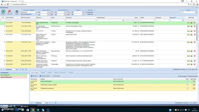199x112 pixels.
Task: Switch to 'Файлы и документы' tab
Action: [x=60, y=73]
